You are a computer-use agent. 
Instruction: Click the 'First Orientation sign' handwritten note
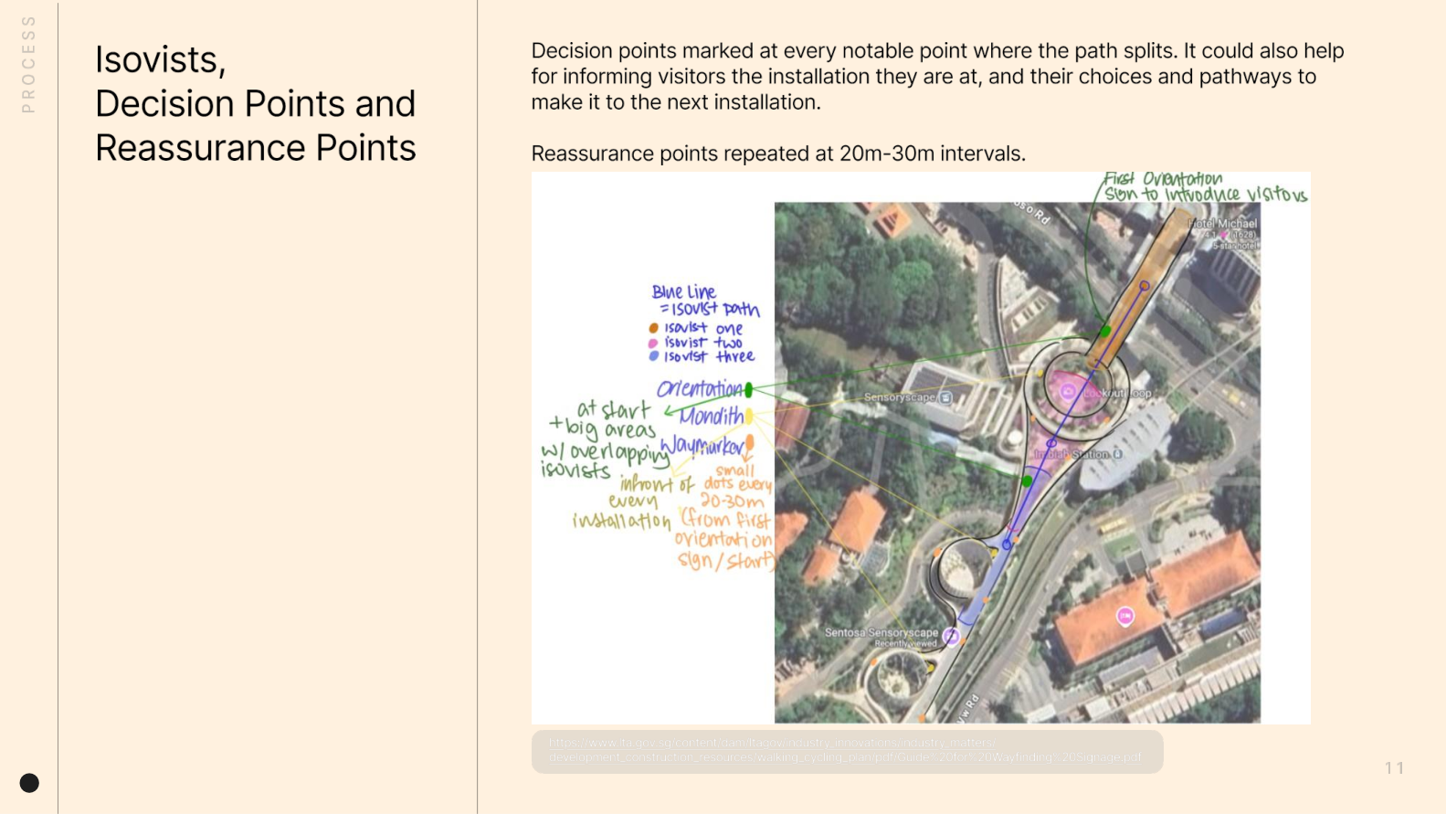[x=1204, y=187]
